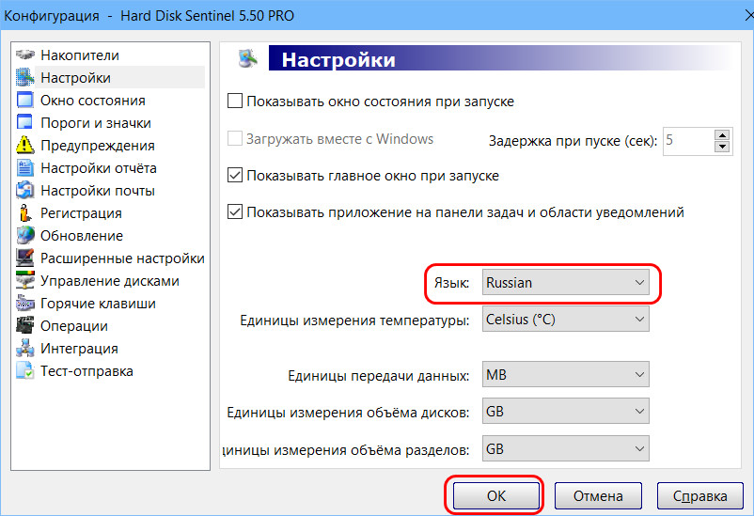Image resolution: width=754 pixels, height=516 pixels.
Task: Click the Операции clapperboard icon
Action: tap(25, 325)
